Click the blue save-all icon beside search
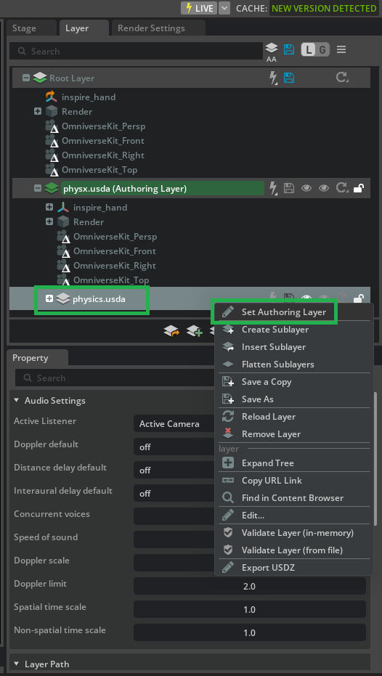 click(x=289, y=49)
